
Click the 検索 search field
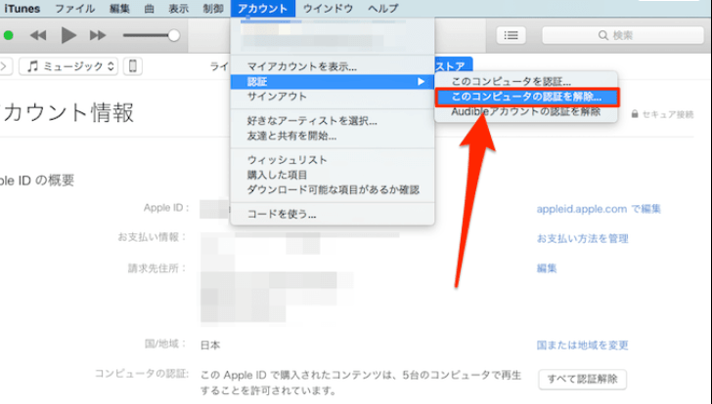[x=623, y=35]
